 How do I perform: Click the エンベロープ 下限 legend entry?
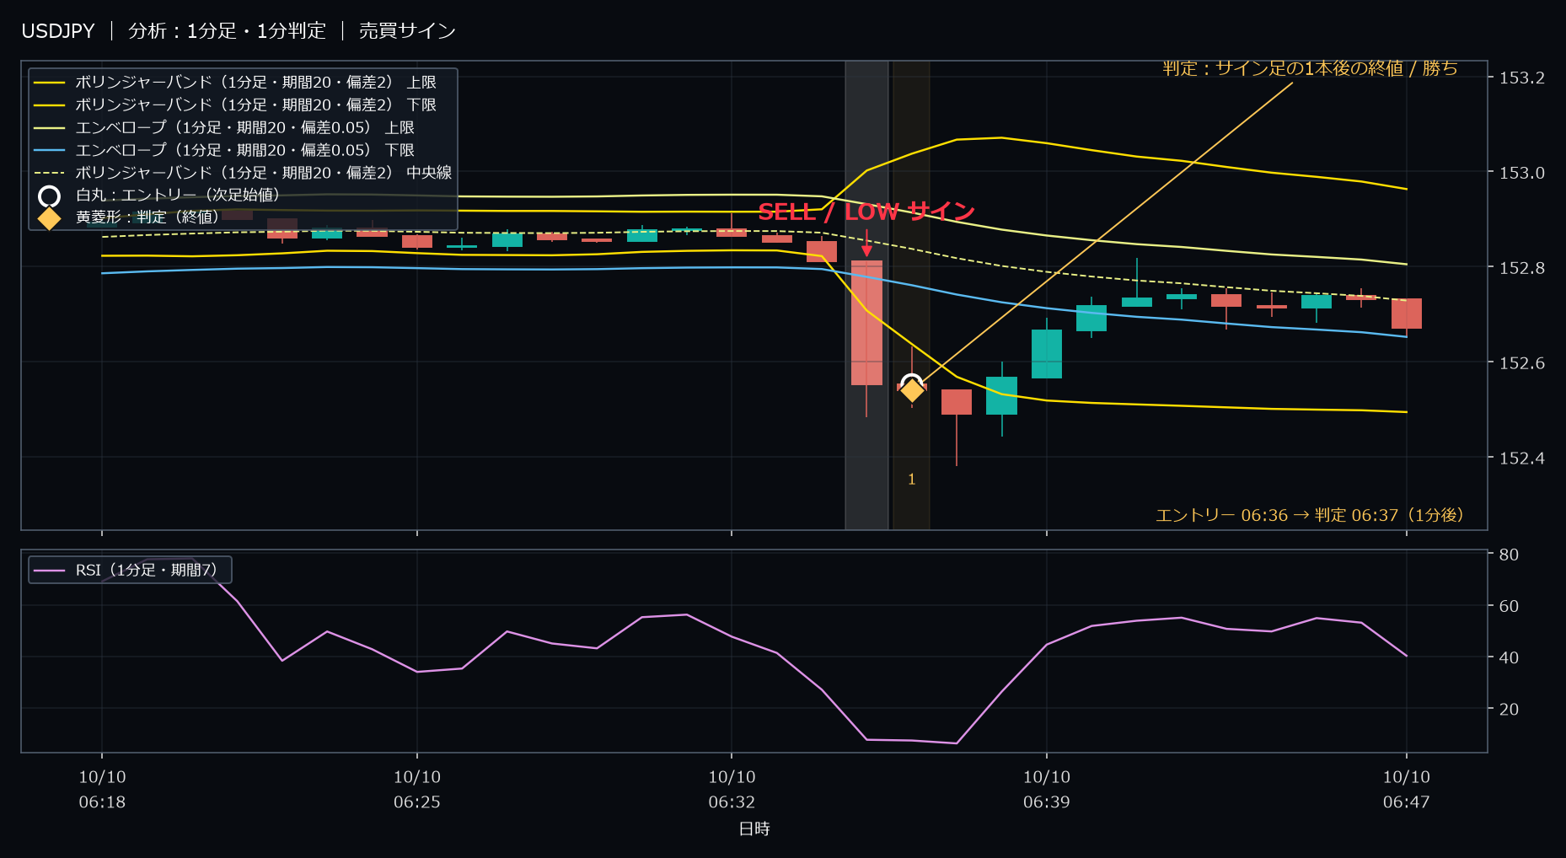tap(224, 150)
